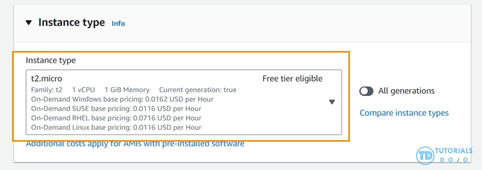This screenshot has height=170, width=482.
Task: Click the instance type dropdown arrow
Action: [332, 102]
